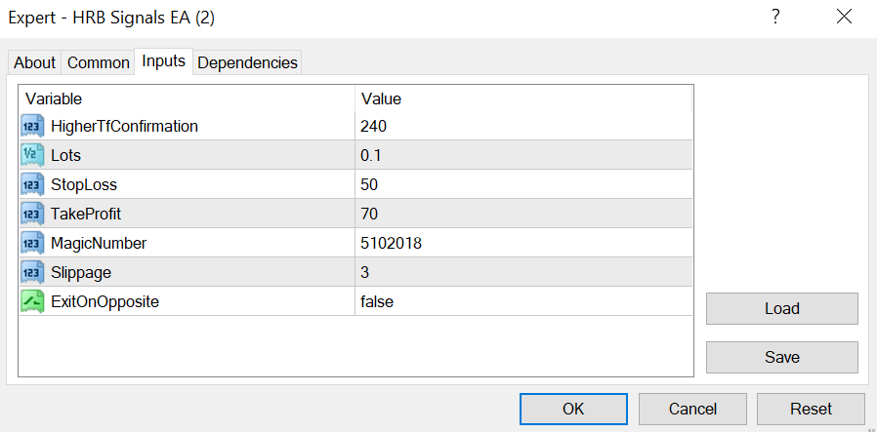Viewport: 877px width, 432px height.
Task: Click the Save button
Action: 782,357
